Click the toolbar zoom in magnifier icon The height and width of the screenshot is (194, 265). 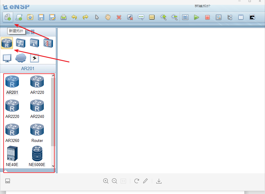163,17
